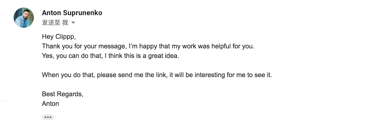Click the "发送至 我" recipient text
The height and width of the screenshot is (128, 370).
point(55,23)
